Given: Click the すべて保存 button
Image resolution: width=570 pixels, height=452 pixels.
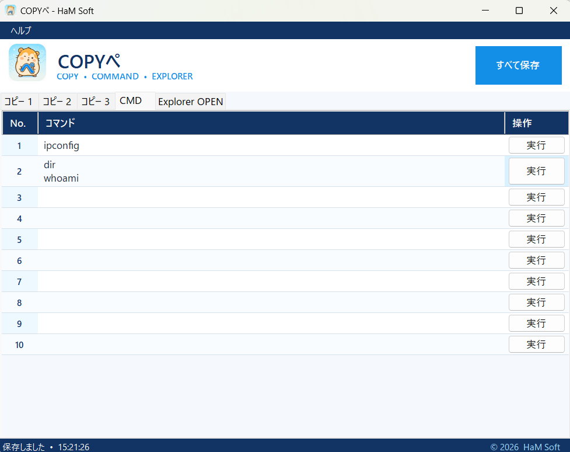Looking at the screenshot, I should (x=519, y=65).
